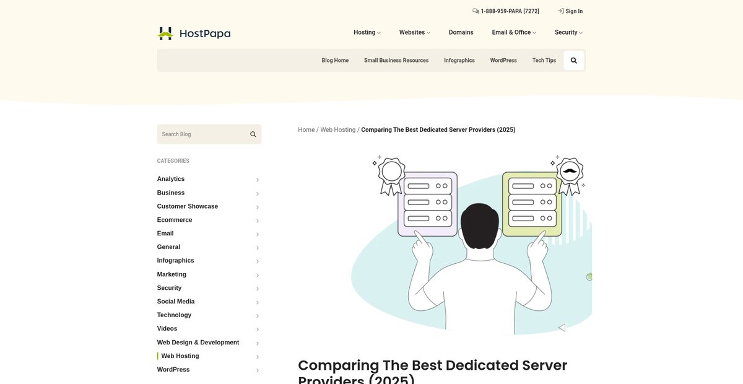Image resolution: width=743 pixels, height=384 pixels.
Task: Expand the Social Media chevron
Action: [x=258, y=302]
